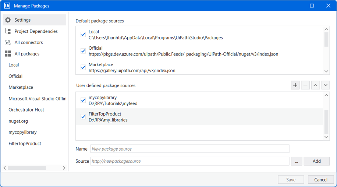This screenshot has width=337, height=187.
Task: Click default sources scrollbar thumb
Action: (x=326, y=39)
